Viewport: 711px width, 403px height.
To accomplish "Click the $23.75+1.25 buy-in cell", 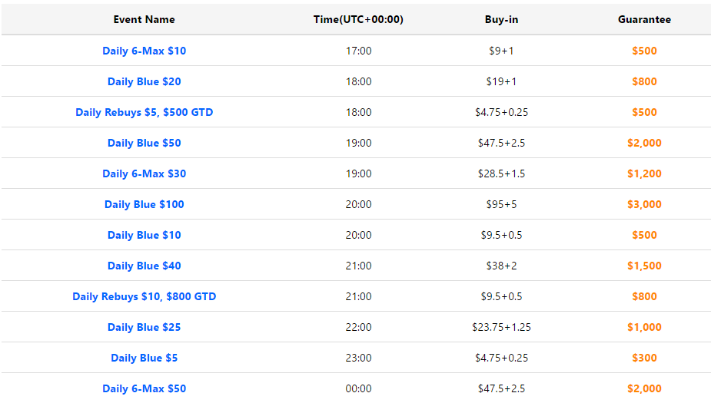I will (x=501, y=327).
